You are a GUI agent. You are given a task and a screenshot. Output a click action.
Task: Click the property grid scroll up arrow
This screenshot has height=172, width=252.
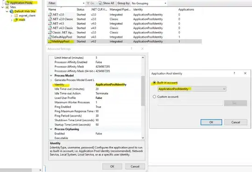[x=143, y=57]
